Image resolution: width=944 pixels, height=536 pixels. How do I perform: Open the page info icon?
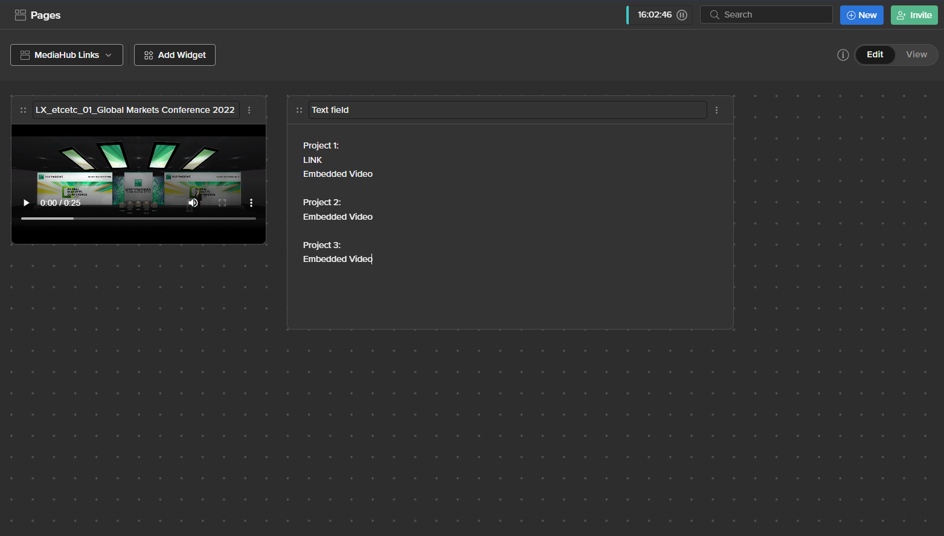843,55
